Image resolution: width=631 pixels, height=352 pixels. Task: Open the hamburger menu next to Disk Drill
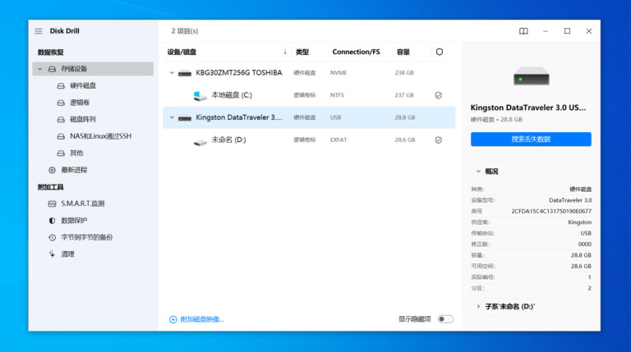tap(39, 31)
